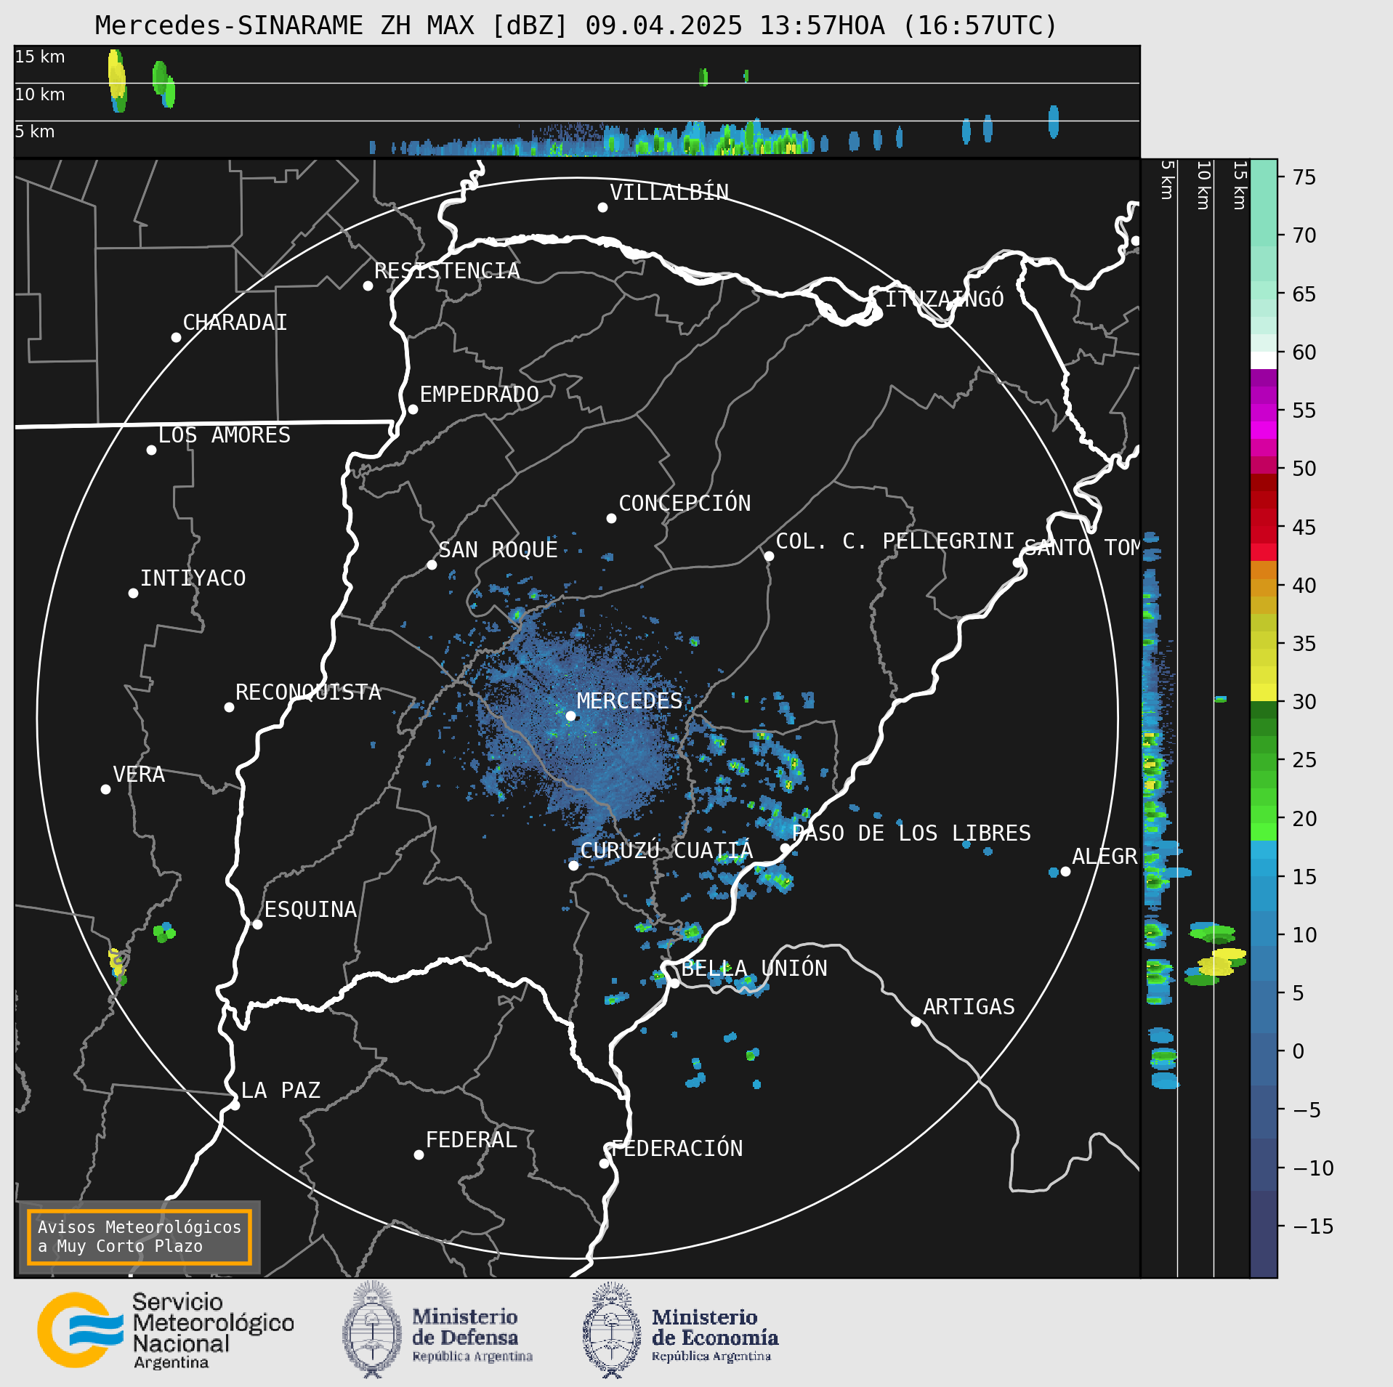The image size is (1393, 1387).
Task: Click the CONCEPCIÓN city label
Action: point(685,503)
